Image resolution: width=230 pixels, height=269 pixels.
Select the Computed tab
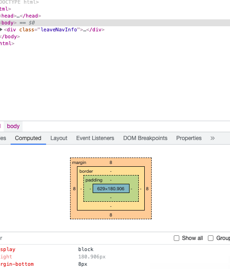[x=28, y=138]
